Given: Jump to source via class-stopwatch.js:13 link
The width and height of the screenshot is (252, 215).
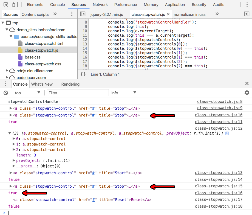Looking at the screenshot, I should click(219, 173).
